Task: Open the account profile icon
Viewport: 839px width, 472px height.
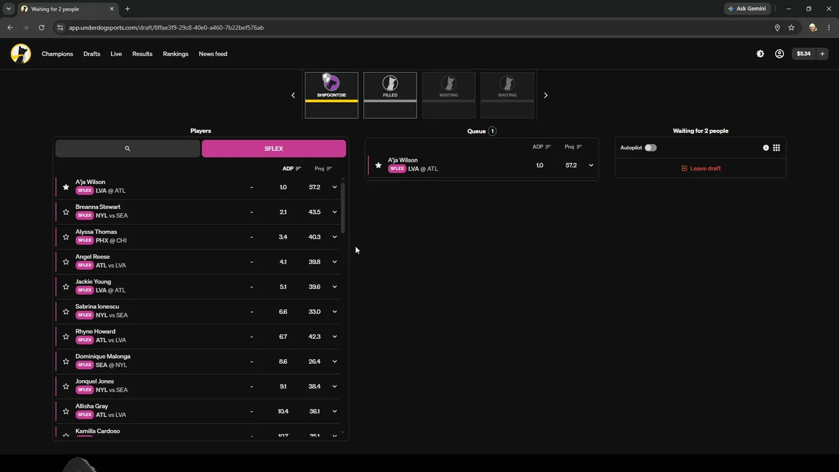Action: click(x=779, y=54)
